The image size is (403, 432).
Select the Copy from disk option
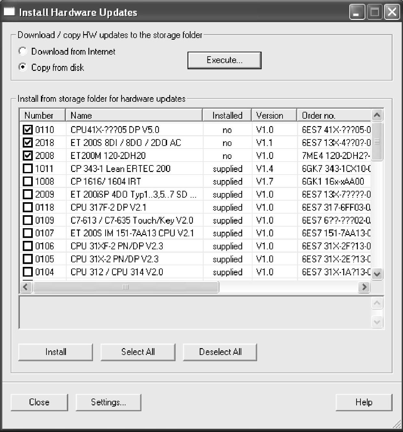[22, 67]
